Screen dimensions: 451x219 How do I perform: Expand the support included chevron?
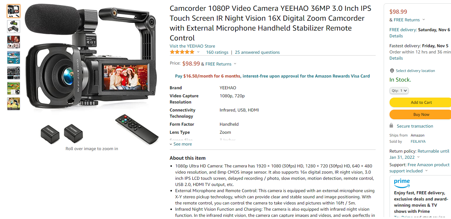[427, 171]
